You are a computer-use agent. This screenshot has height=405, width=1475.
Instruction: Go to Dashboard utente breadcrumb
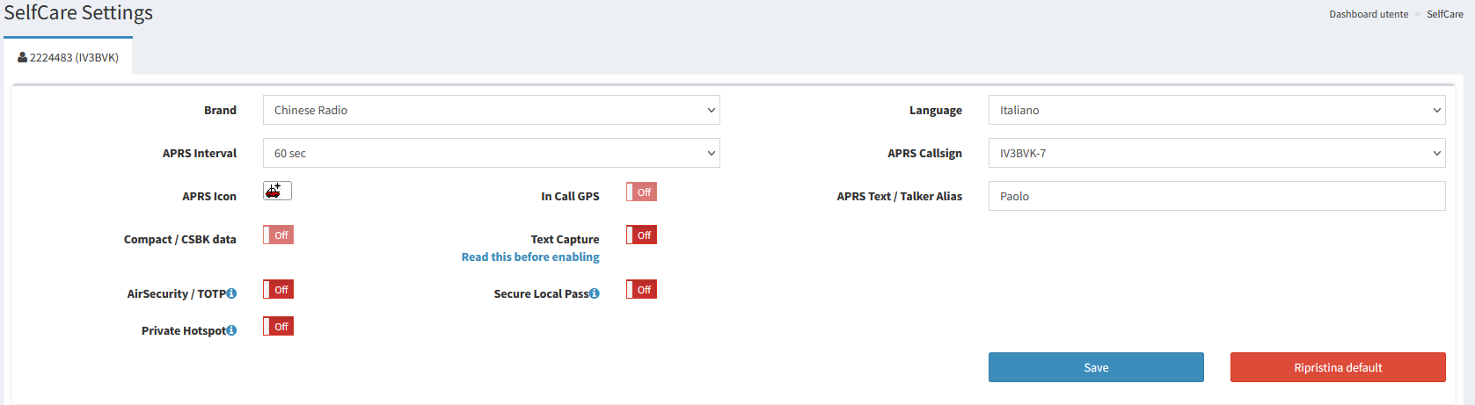tap(1368, 14)
